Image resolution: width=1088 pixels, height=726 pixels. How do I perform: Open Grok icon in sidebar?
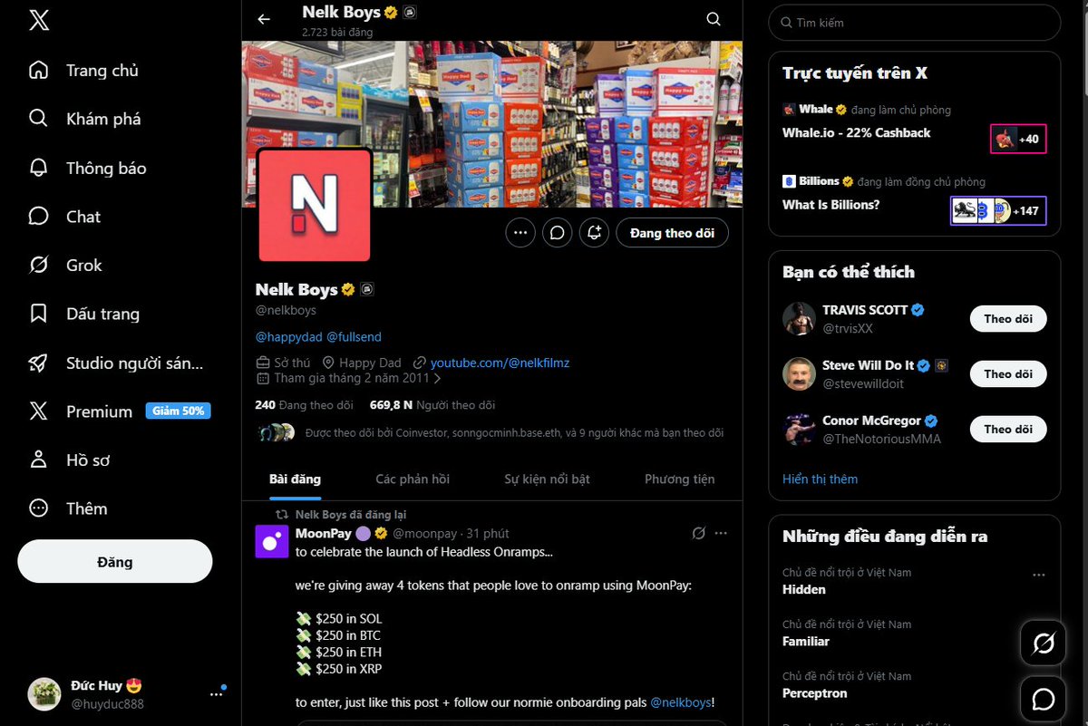tap(38, 265)
